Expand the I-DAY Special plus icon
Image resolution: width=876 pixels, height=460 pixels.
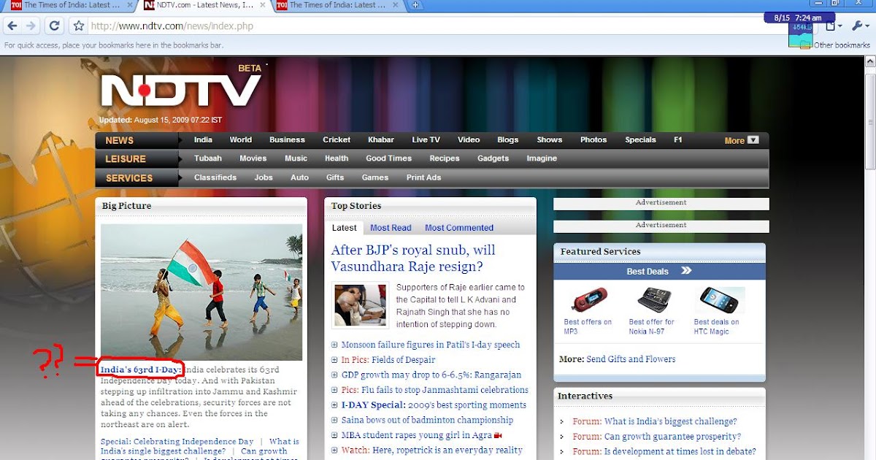[334, 405]
